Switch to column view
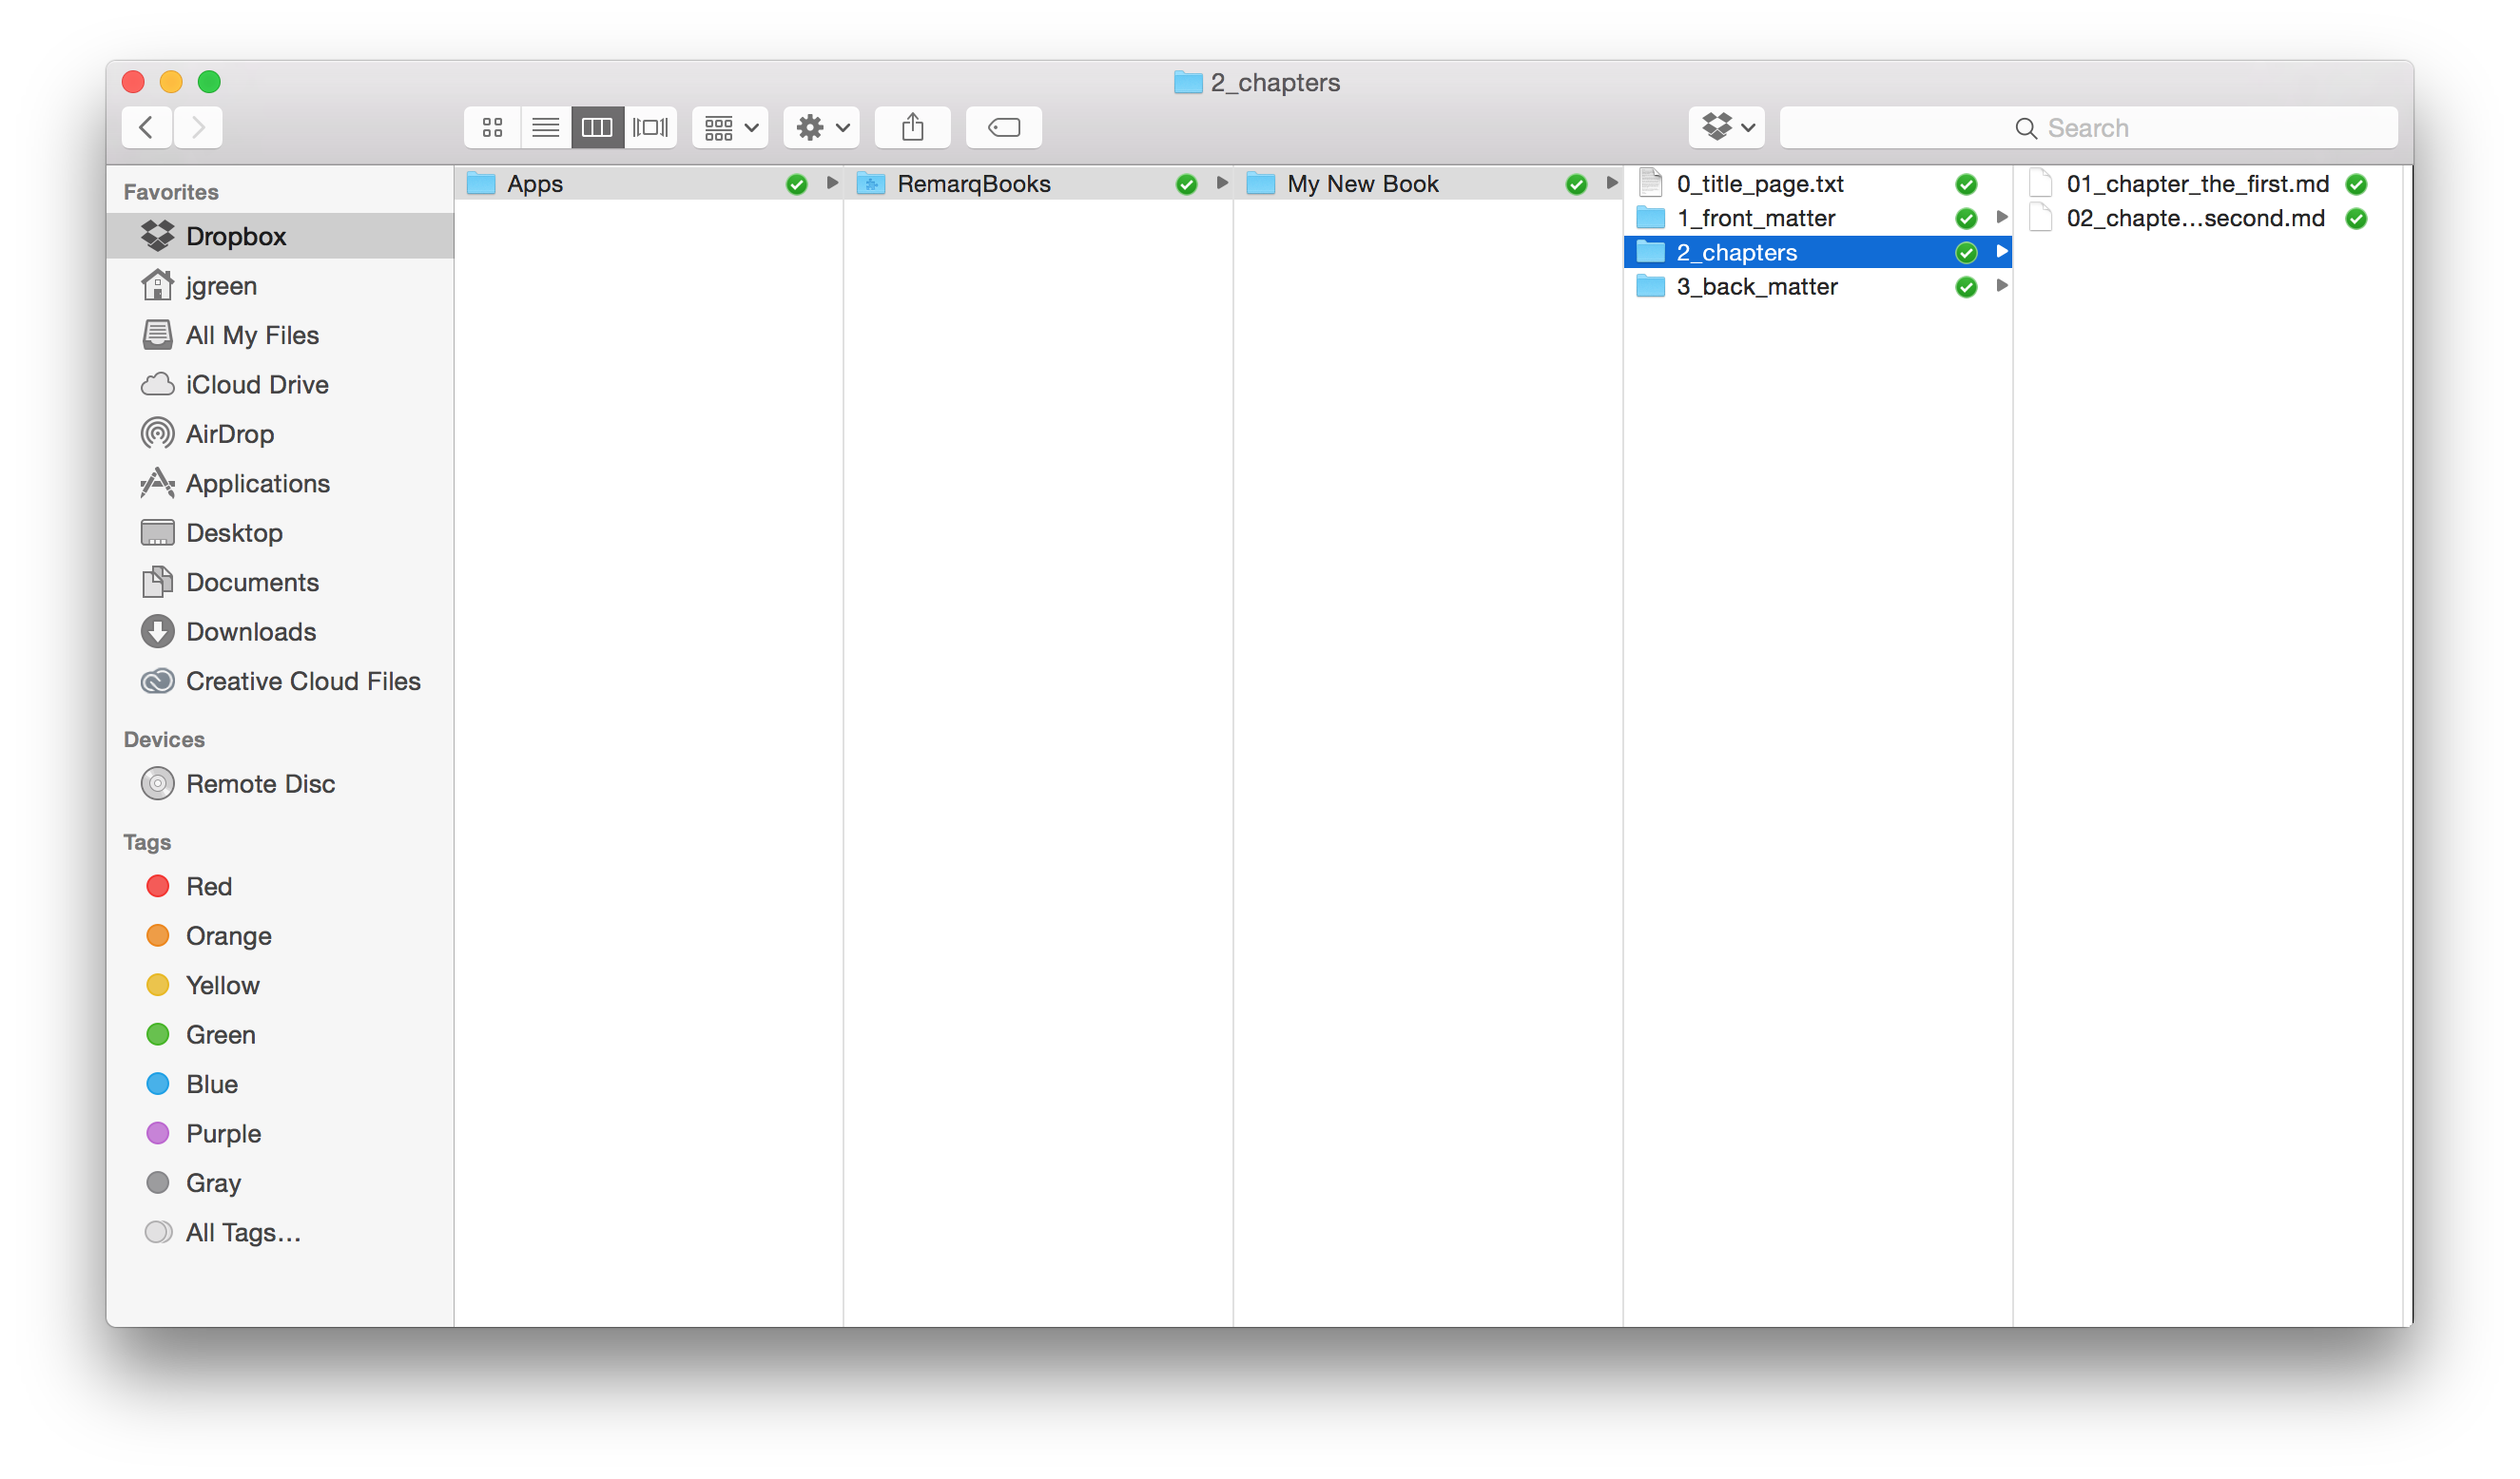Image resolution: width=2520 pixels, height=1479 pixels. (x=597, y=127)
